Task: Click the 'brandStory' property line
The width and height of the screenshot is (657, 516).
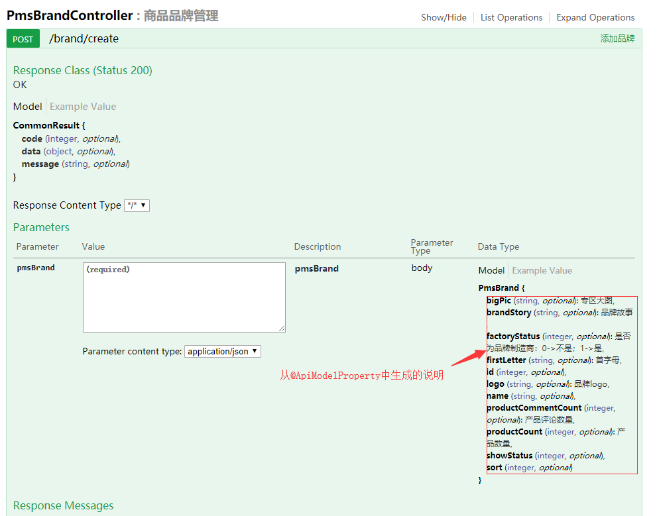Action: click(x=560, y=313)
